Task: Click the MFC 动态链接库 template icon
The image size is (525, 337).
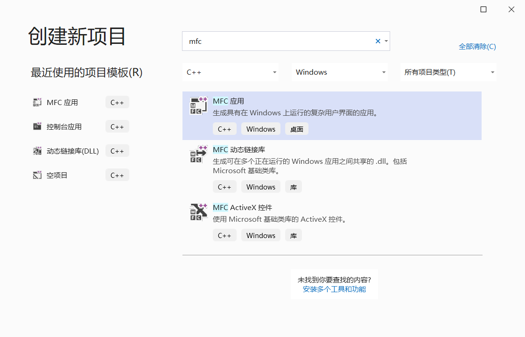Action: click(x=198, y=154)
